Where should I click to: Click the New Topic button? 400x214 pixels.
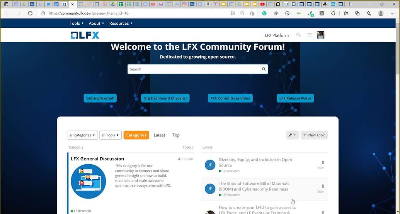pos(314,135)
